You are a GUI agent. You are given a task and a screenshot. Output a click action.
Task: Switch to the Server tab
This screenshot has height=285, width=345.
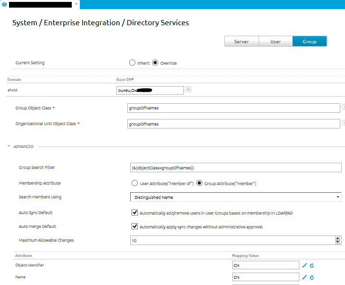point(241,41)
